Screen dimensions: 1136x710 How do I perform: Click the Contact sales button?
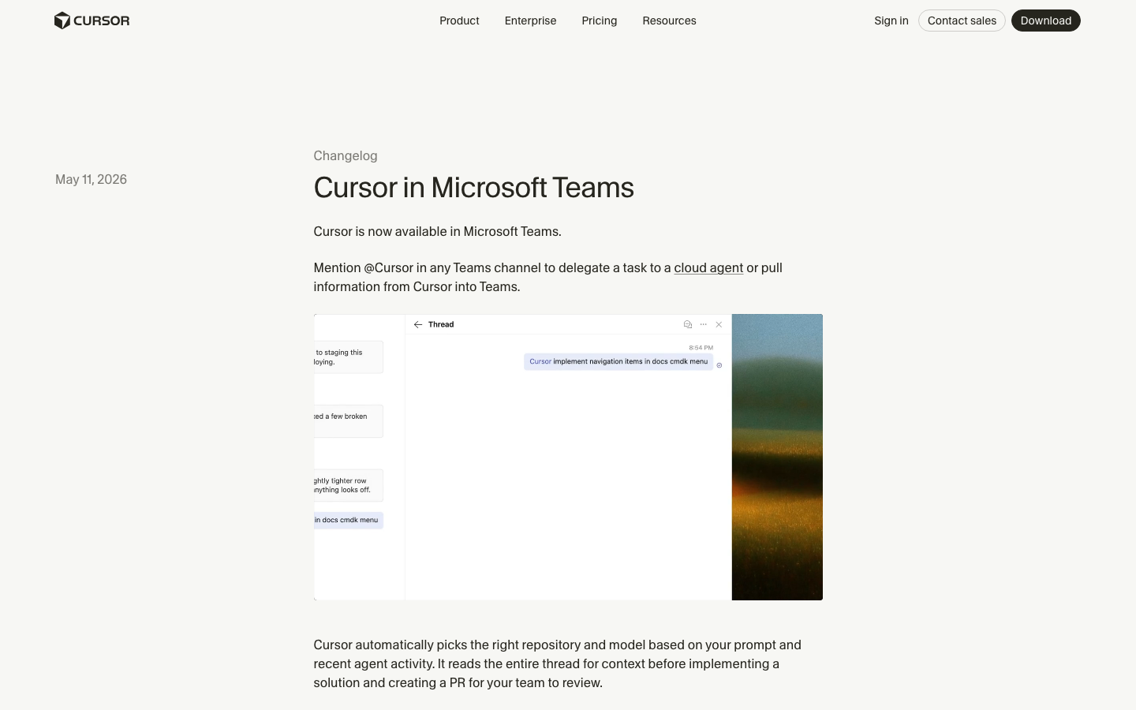coord(962,21)
